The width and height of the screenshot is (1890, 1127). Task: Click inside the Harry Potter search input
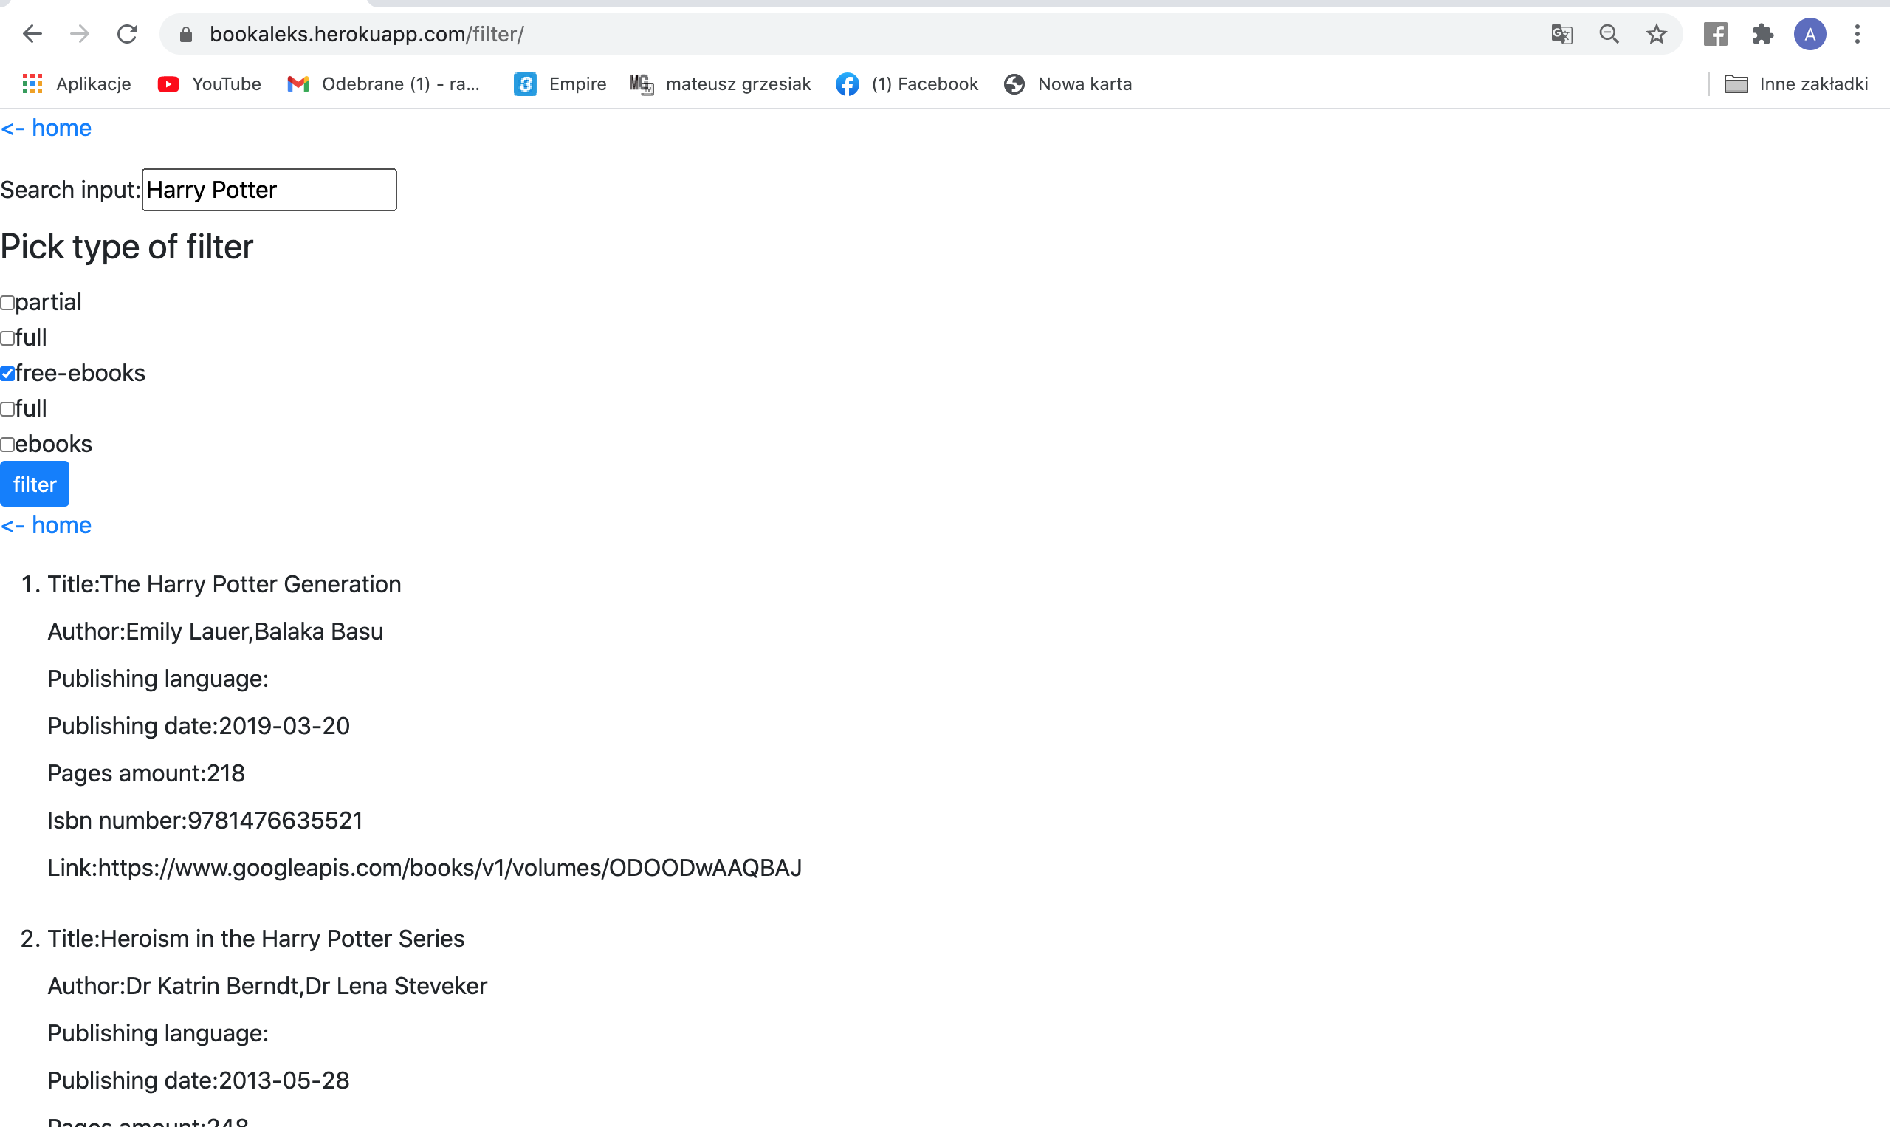pyautogui.click(x=269, y=189)
